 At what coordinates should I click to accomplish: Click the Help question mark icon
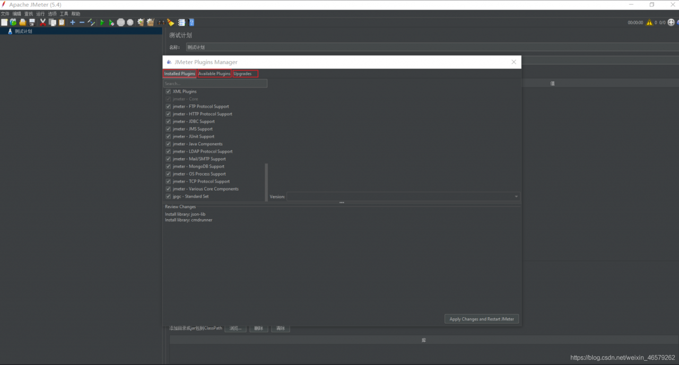pos(191,22)
